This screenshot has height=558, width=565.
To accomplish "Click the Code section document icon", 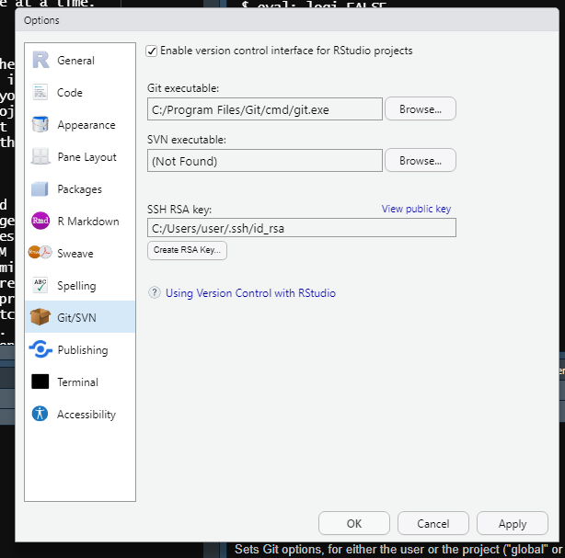I will pos(40,92).
